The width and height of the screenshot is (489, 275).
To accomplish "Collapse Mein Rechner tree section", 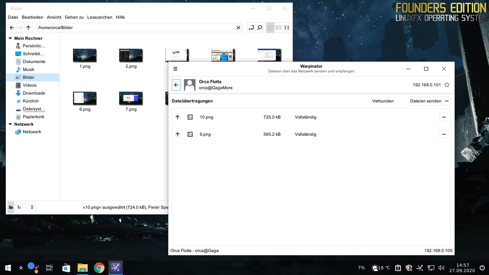I will point(10,38).
